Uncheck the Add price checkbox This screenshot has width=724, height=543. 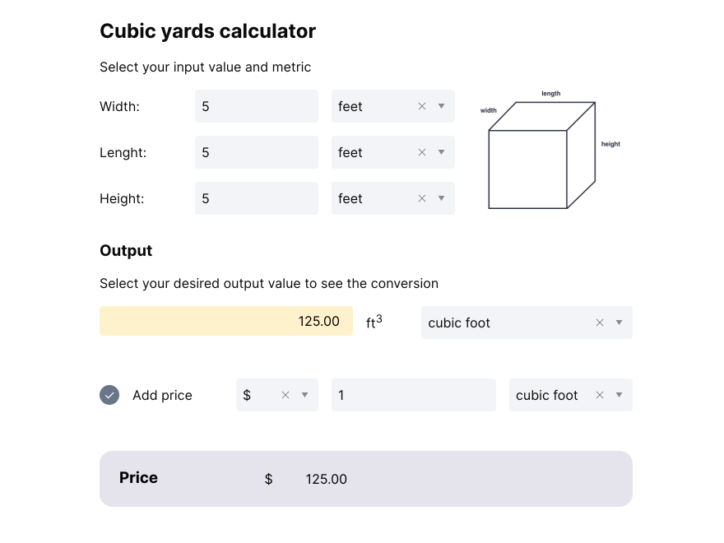[109, 395]
